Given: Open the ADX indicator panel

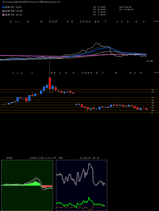Looking at the screenshot, I should tap(81, 185).
